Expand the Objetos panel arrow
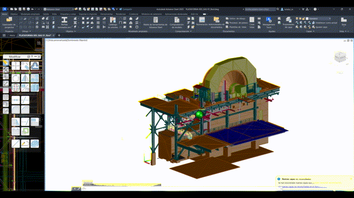Image resolution: width=354 pixels, height=198 pixels. click(75, 31)
